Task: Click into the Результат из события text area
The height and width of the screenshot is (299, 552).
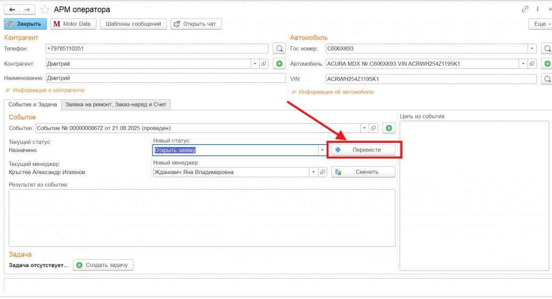Action: pos(202,217)
